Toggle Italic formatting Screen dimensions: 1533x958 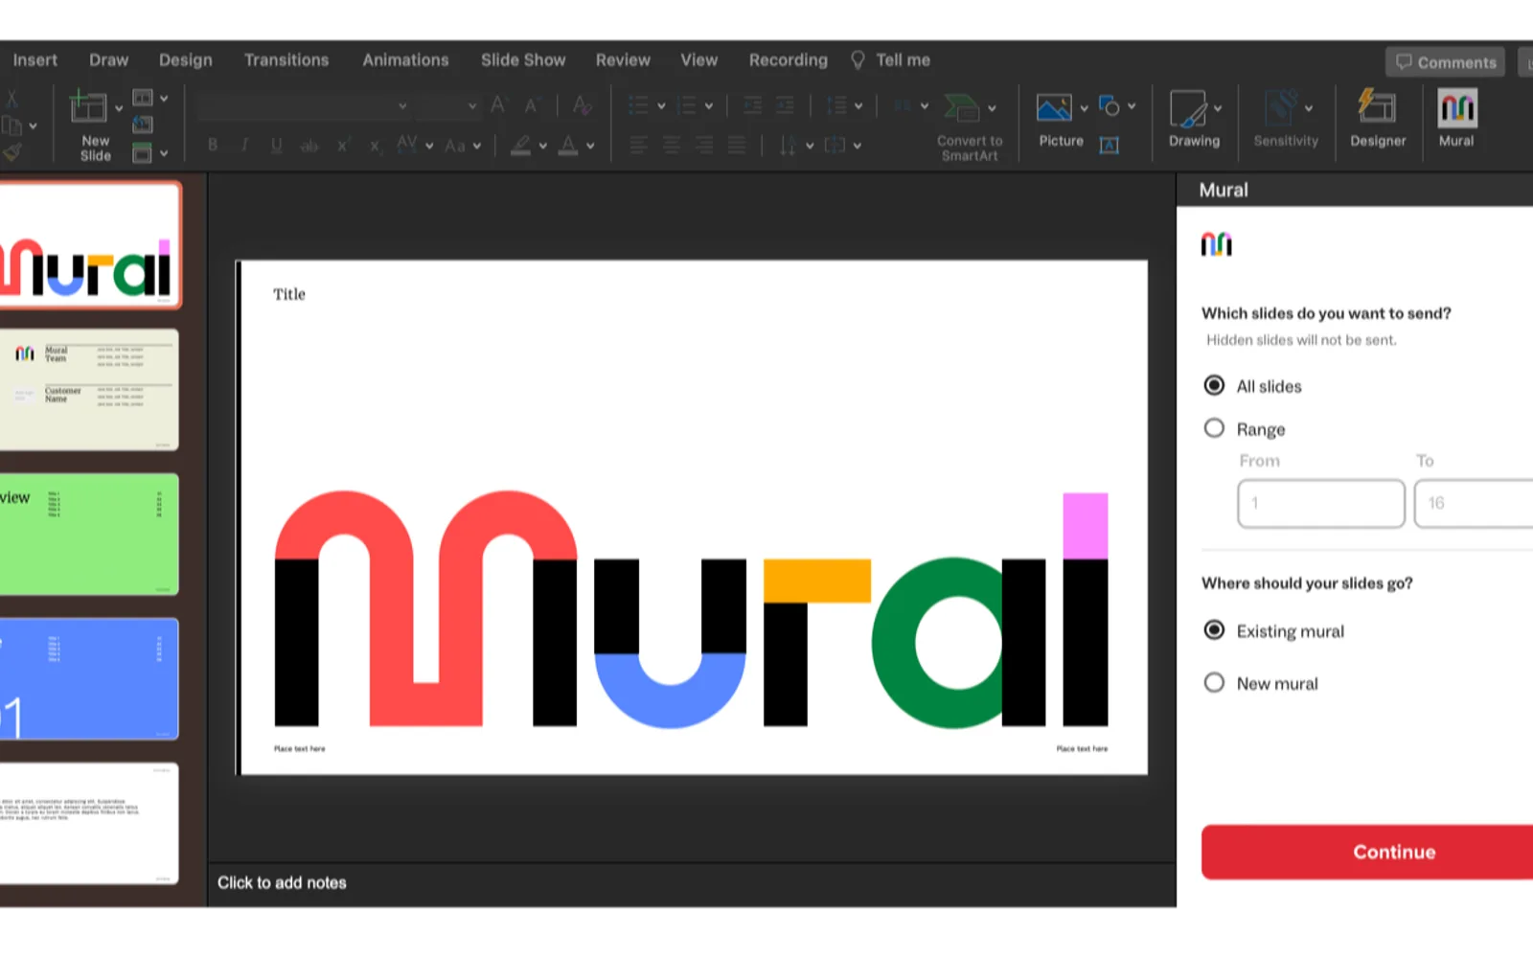[x=245, y=146]
